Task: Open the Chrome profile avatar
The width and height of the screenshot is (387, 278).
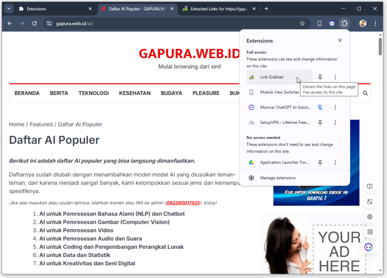Action: pos(363,24)
